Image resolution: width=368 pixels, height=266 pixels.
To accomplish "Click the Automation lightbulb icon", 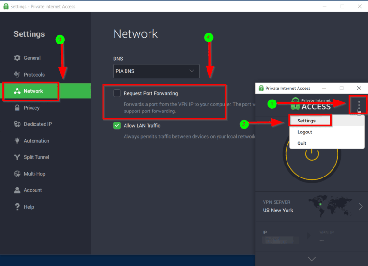I will click(17, 141).
